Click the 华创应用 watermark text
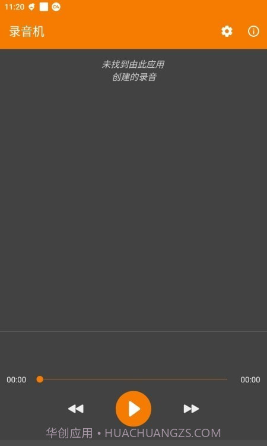This screenshot has height=446, width=267. (x=69, y=433)
